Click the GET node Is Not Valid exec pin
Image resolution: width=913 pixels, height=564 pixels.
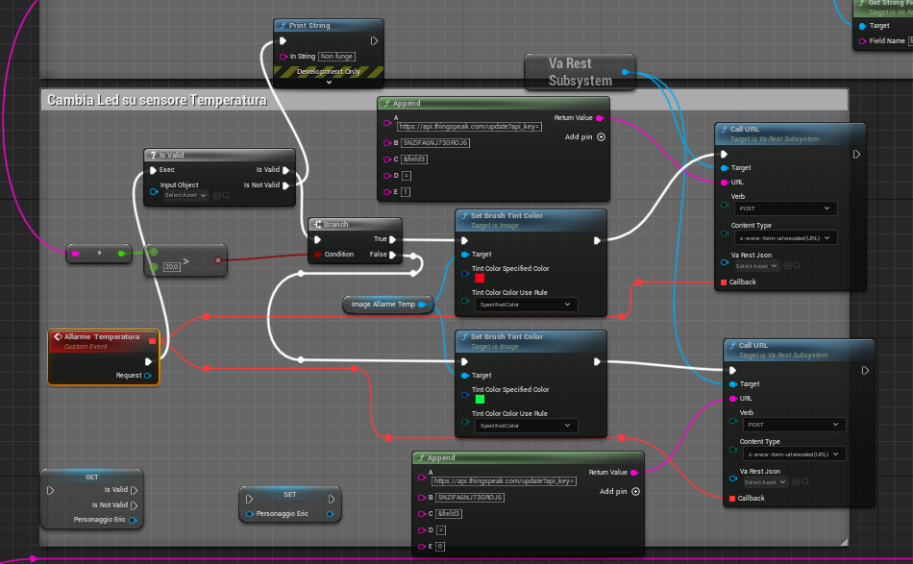coord(134,505)
